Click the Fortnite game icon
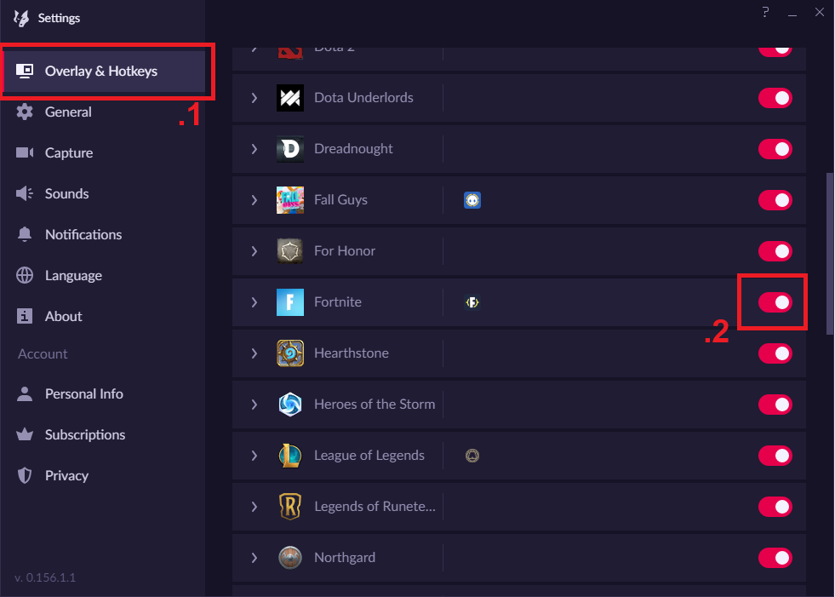This screenshot has height=597, width=835. pyautogui.click(x=290, y=302)
